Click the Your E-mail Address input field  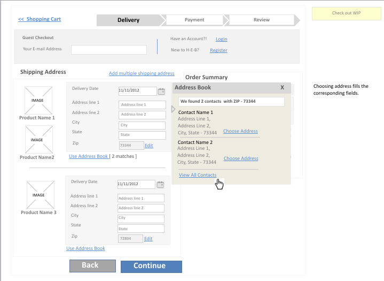[109, 50]
